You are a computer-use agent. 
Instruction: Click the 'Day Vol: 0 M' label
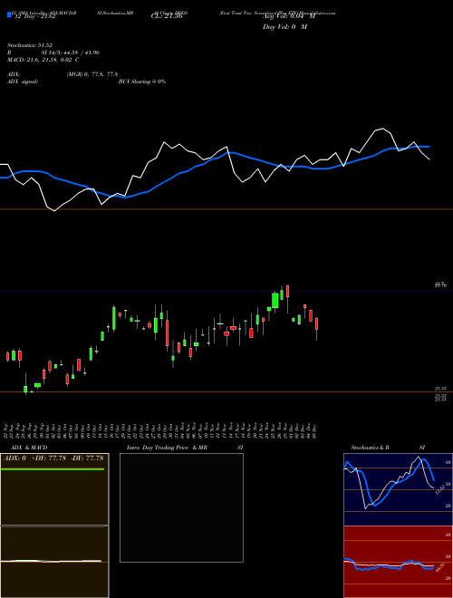click(x=284, y=27)
